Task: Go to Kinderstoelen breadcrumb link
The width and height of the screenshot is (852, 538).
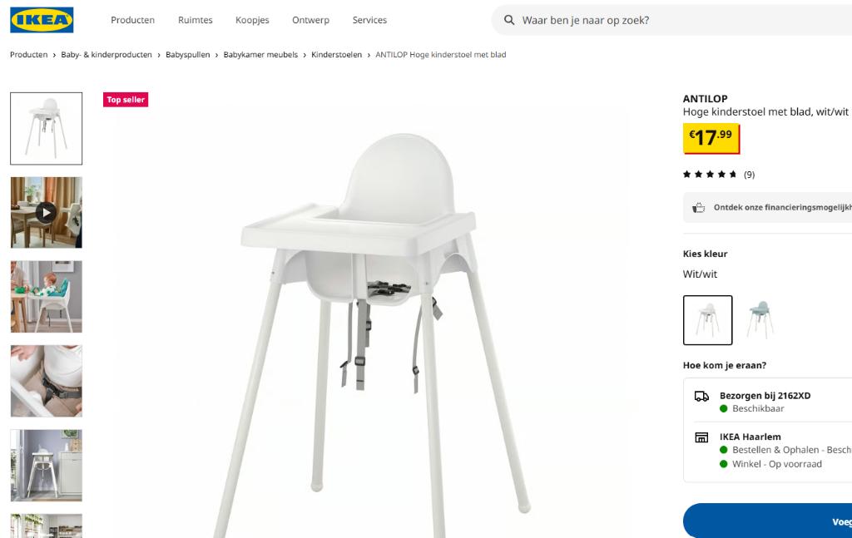Action: click(336, 55)
